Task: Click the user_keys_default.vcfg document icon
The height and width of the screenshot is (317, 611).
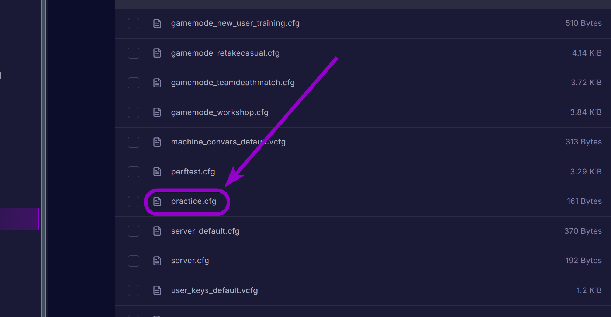Action: [x=158, y=290]
